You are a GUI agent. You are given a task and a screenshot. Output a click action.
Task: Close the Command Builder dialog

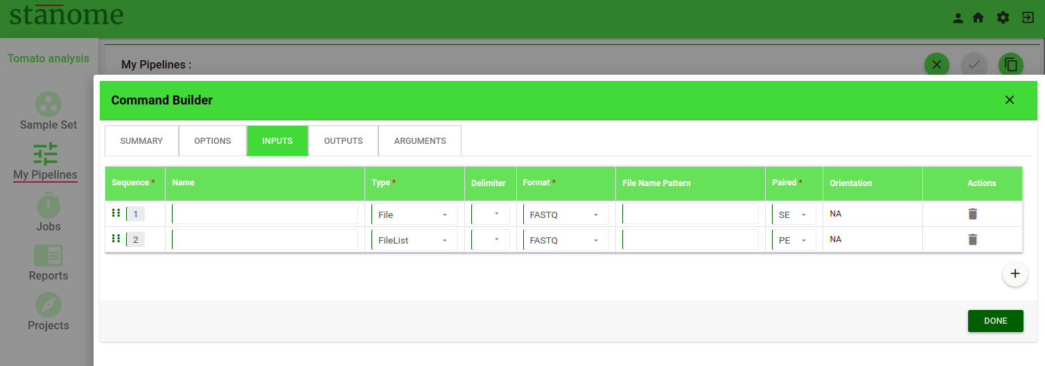[x=1010, y=100]
